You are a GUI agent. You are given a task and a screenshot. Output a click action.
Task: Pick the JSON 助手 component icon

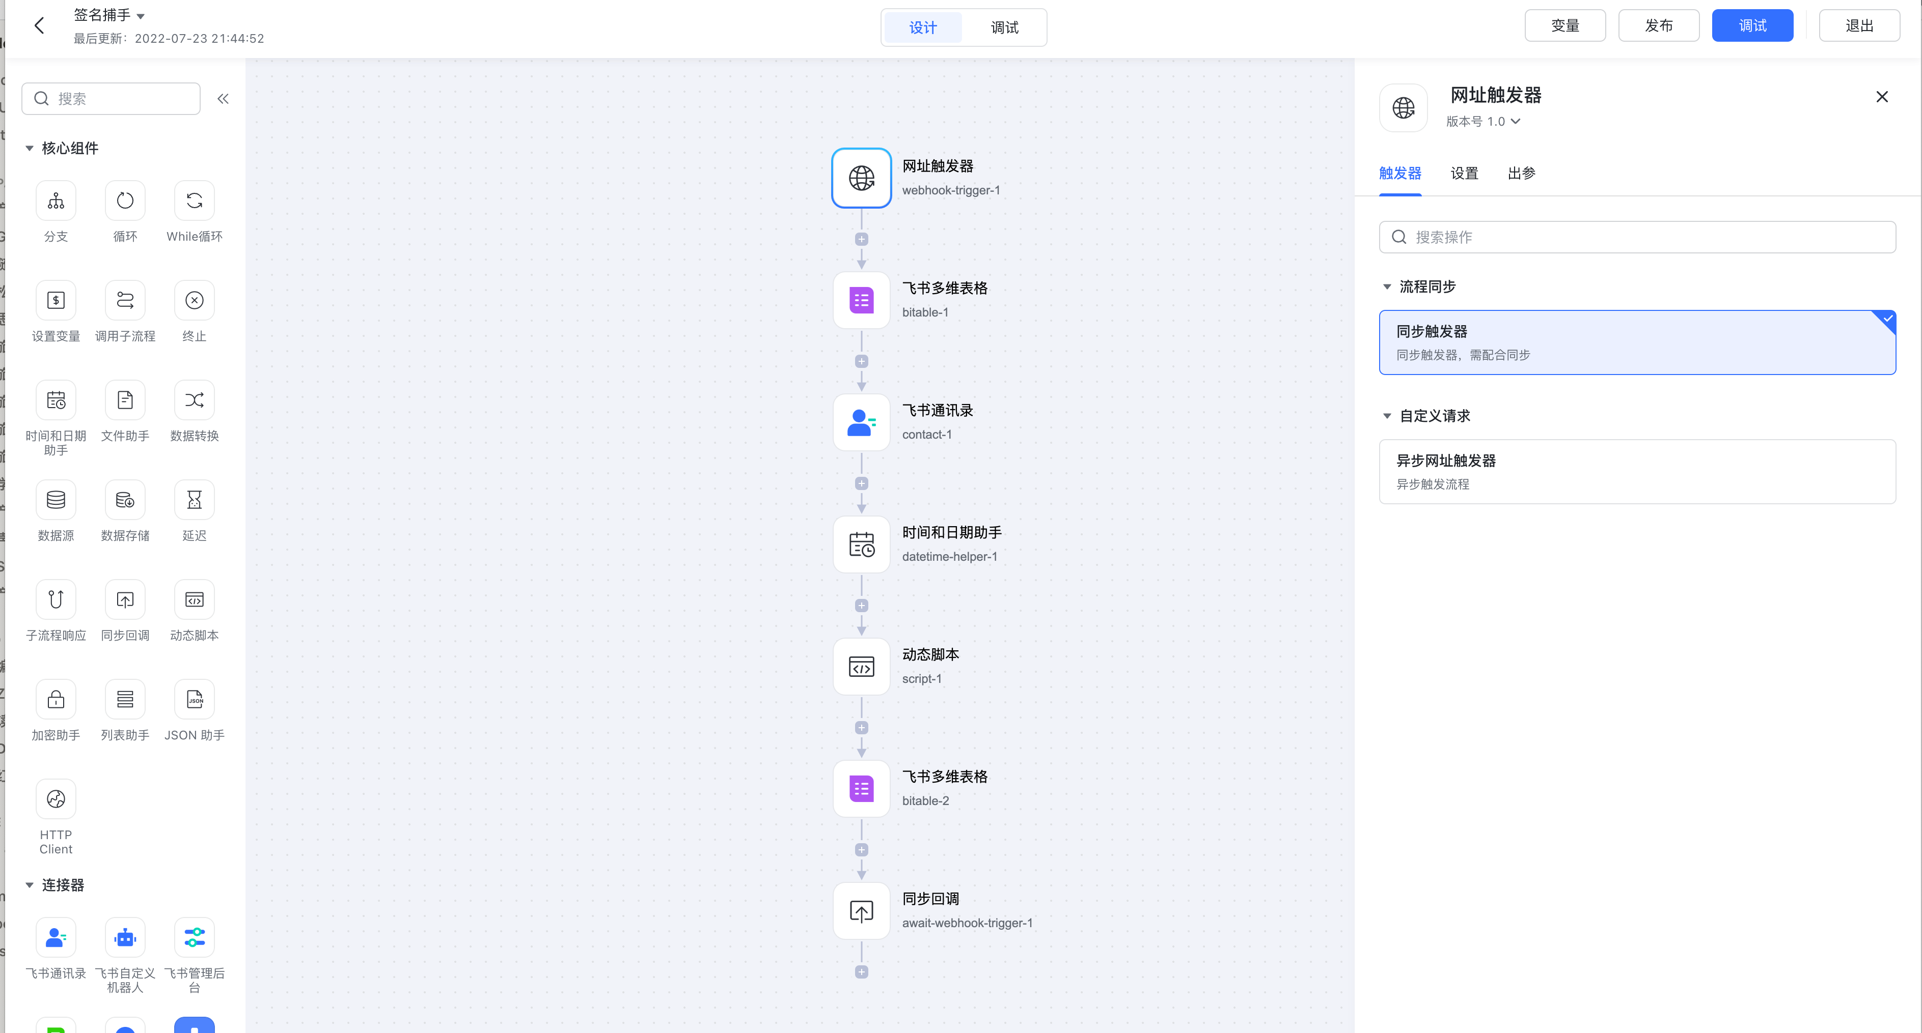tap(195, 700)
